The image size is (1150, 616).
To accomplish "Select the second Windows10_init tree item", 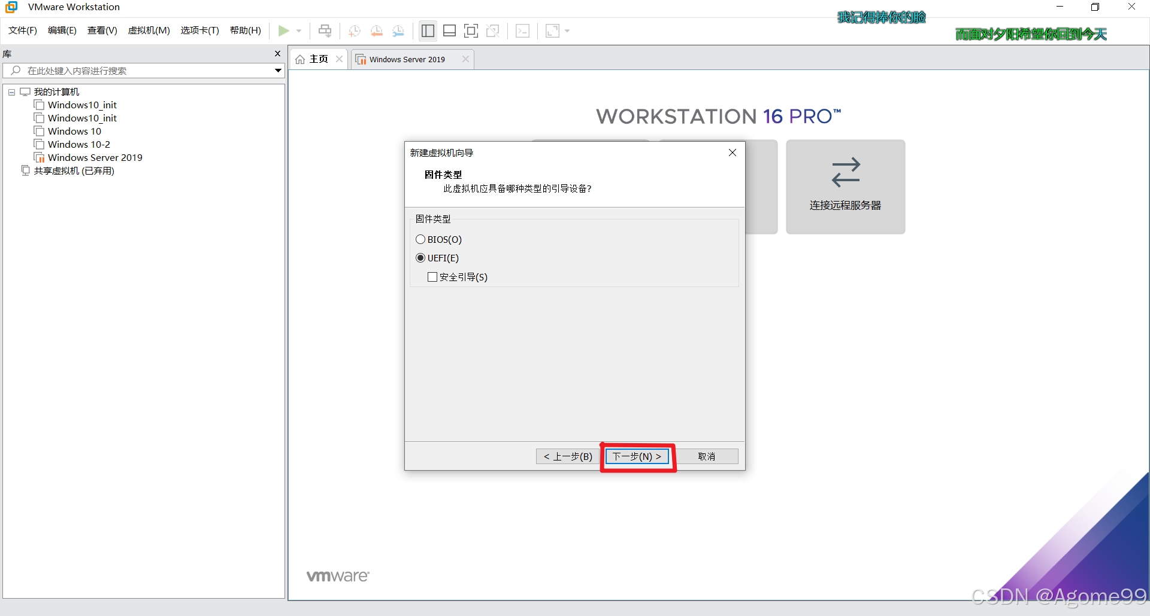I will 82,118.
